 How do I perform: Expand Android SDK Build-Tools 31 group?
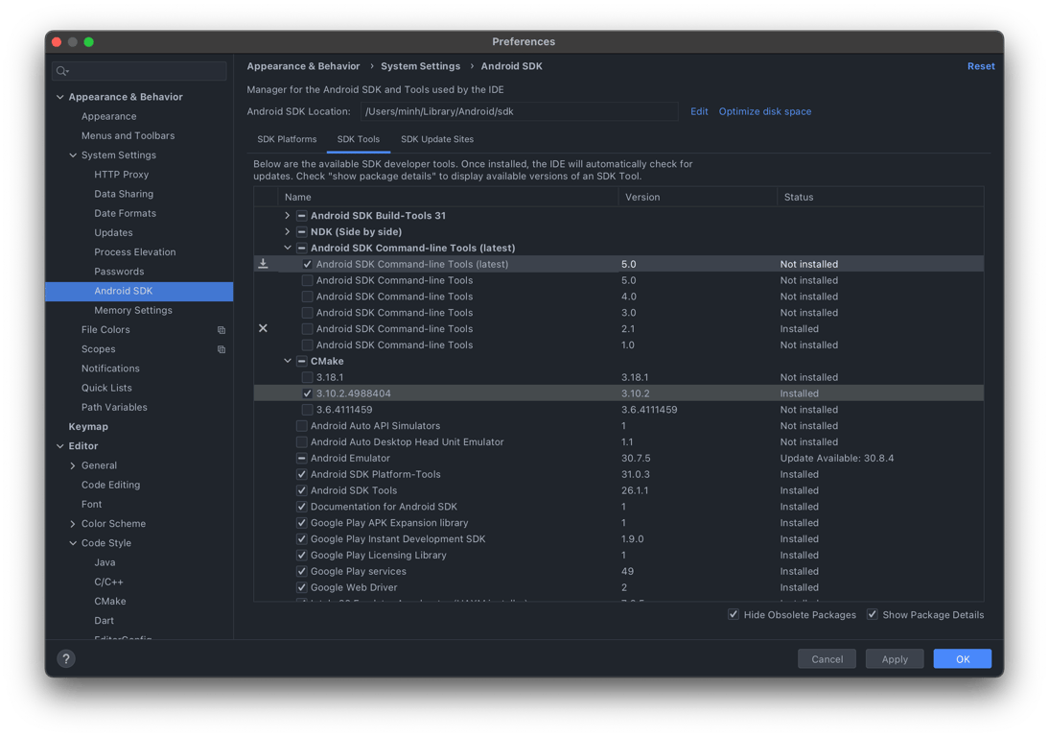pos(288,216)
